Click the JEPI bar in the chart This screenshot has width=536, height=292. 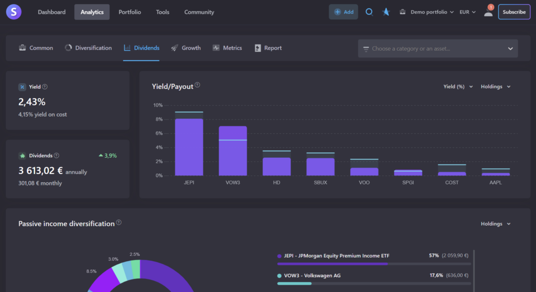[189, 147]
